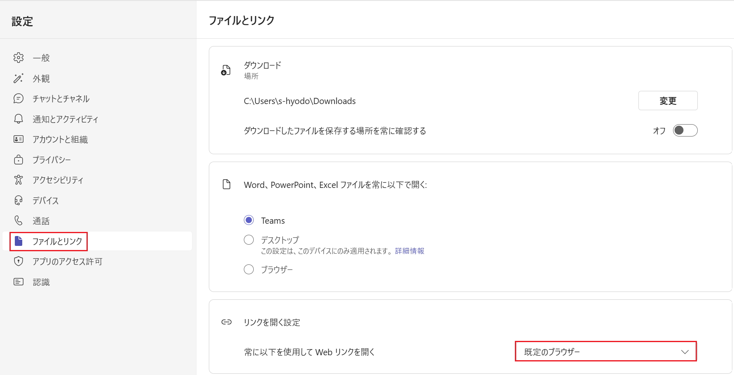Select the デスクトップ radio button
Screen dimensions: 734x375
pyautogui.click(x=249, y=239)
